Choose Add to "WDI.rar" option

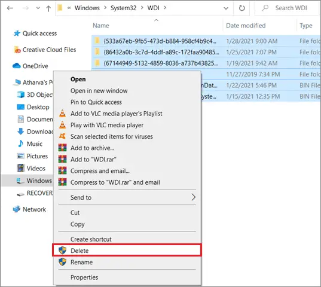coord(93,160)
